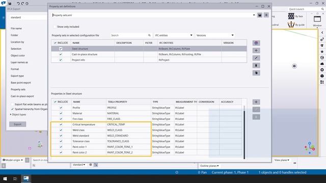The image size is (326, 183).
Task: Open the gear side pane icon
Action: (x=322, y=70)
